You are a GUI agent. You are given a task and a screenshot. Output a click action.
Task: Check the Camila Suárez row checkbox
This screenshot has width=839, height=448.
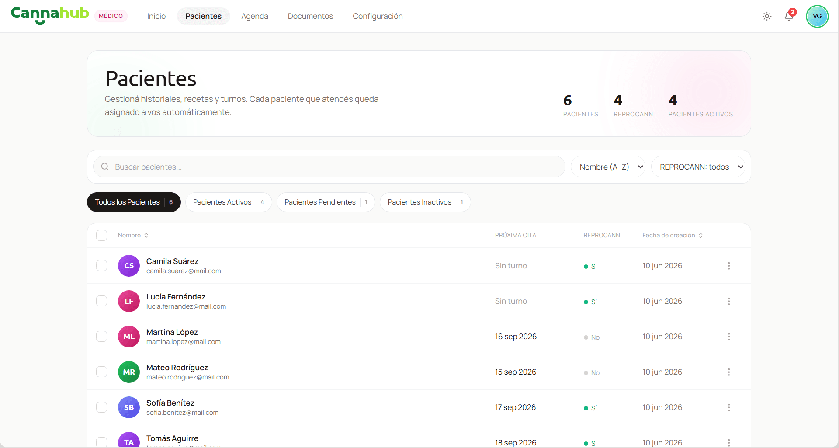102,266
